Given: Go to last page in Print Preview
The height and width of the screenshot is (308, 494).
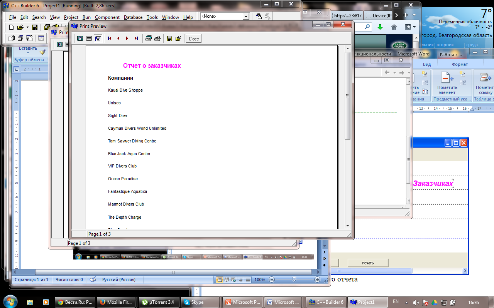Looking at the screenshot, I should 136,38.
